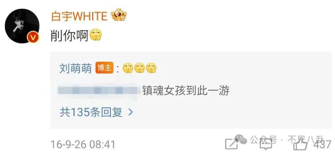
Task: Open the blurred commenter's username
Action: coord(98,90)
